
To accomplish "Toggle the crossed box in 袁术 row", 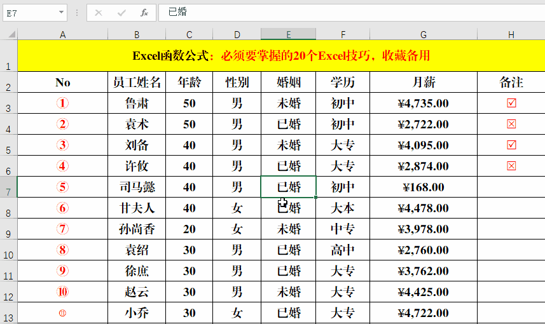I will [511, 124].
